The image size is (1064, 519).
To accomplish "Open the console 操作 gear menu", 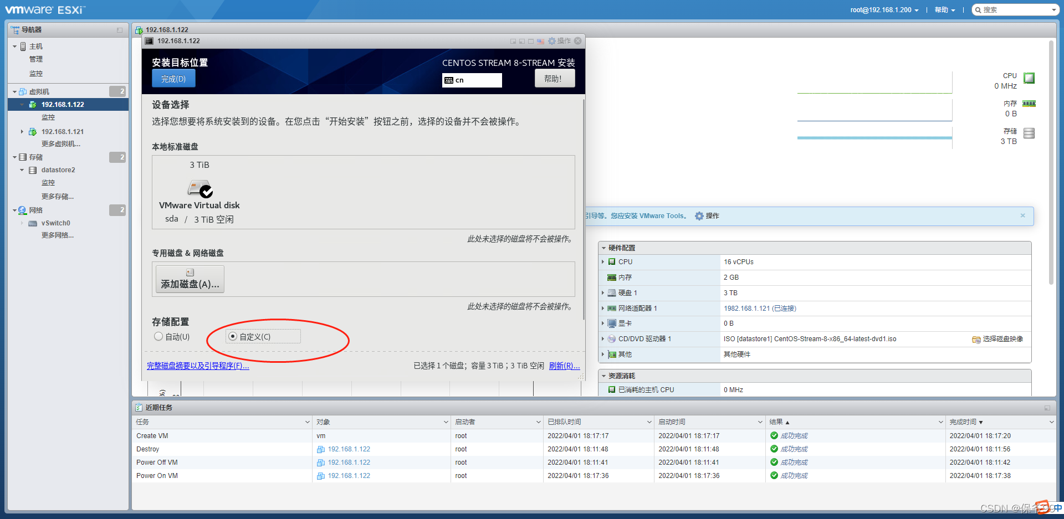I will tap(559, 41).
